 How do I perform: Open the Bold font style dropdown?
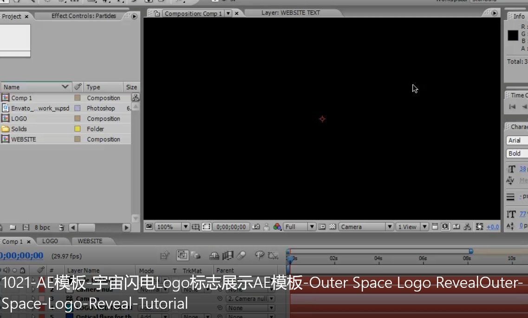click(x=517, y=154)
